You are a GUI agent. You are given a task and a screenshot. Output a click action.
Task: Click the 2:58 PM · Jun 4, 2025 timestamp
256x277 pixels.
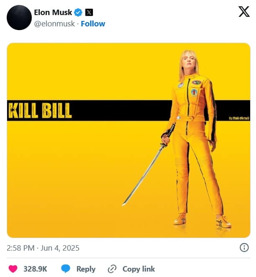click(43, 248)
